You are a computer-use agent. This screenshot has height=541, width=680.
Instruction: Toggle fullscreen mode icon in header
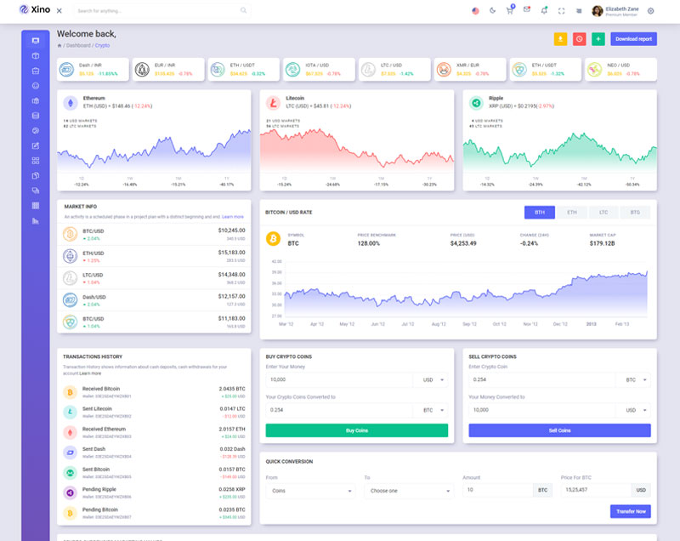(561, 11)
